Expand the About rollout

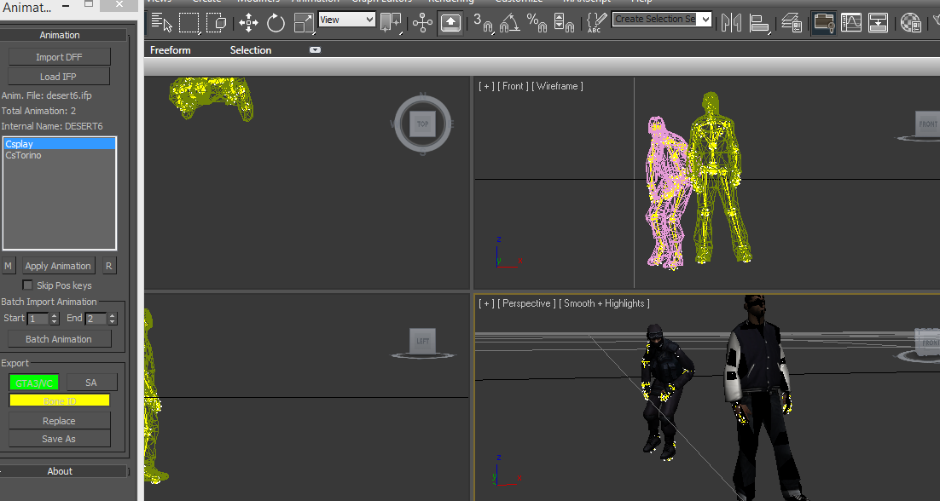60,471
